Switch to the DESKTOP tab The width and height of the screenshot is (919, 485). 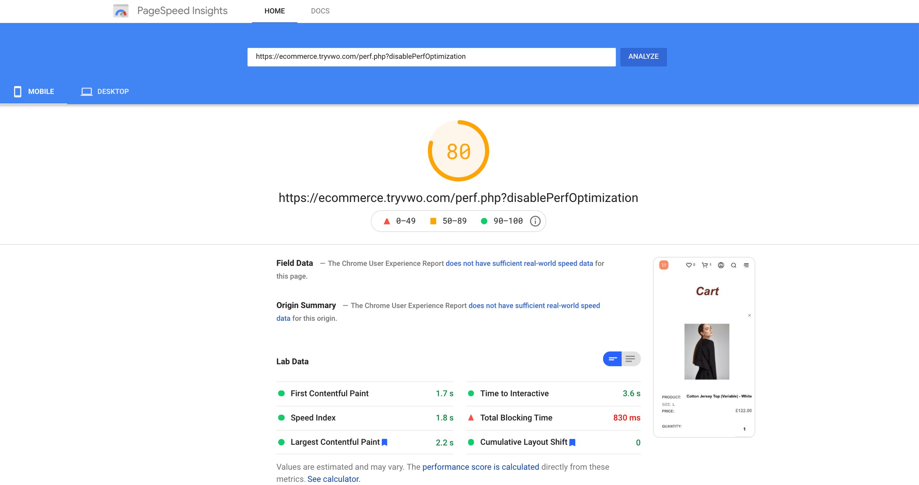(x=104, y=91)
